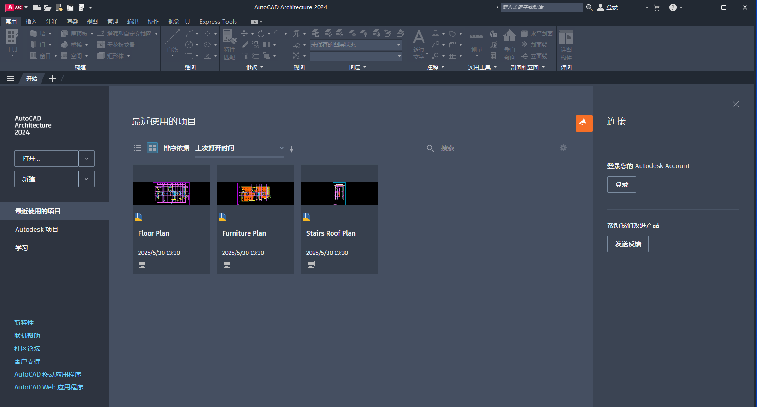The height and width of the screenshot is (407, 757).
Task: Open the hamburger menu beside the 开始 tab
Action: click(11, 78)
